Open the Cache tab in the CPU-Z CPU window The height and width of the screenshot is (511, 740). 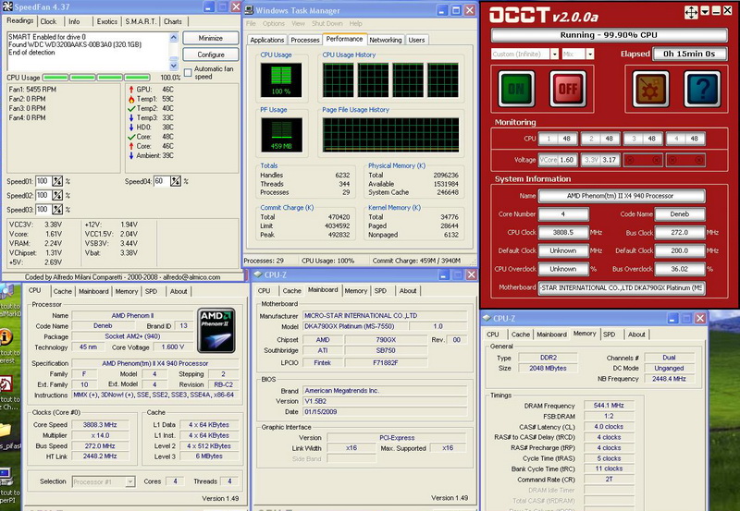[62, 291]
